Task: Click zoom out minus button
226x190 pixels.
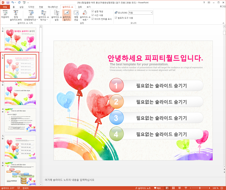Action: click(x=190, y=188)
